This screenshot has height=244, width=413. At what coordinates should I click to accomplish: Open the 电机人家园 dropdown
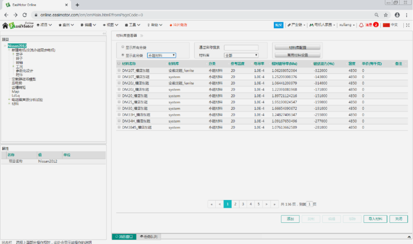click(322, 25)
